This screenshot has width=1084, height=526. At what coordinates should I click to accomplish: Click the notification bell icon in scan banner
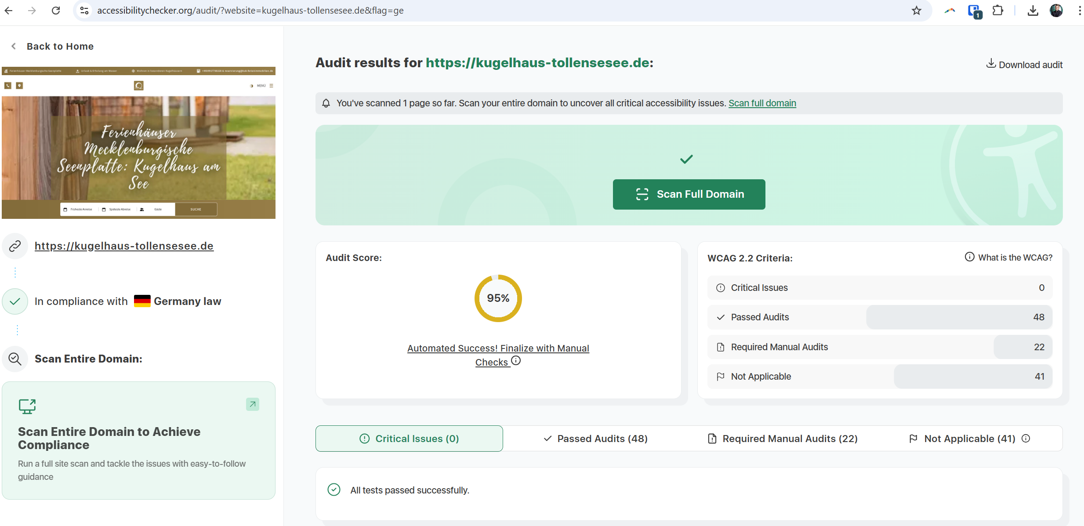pyautogui.click(x=326, y=103)
